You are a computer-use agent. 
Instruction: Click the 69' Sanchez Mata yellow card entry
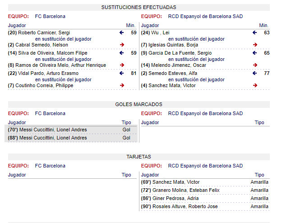205,182
